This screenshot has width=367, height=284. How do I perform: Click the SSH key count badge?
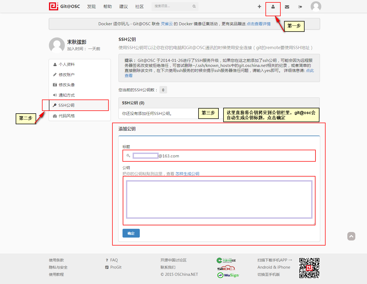tap(163, 90)
